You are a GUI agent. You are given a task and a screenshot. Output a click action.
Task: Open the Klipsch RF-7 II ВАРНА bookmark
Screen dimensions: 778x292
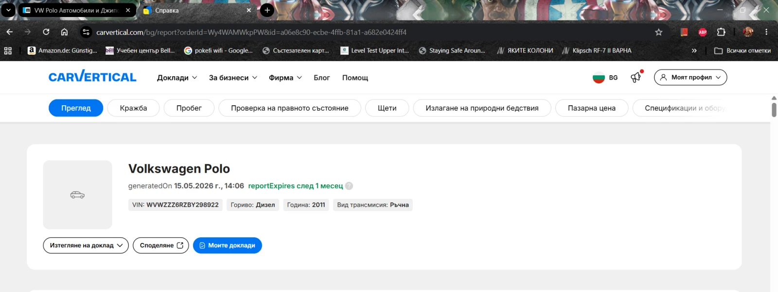click(x=597, y=50)
